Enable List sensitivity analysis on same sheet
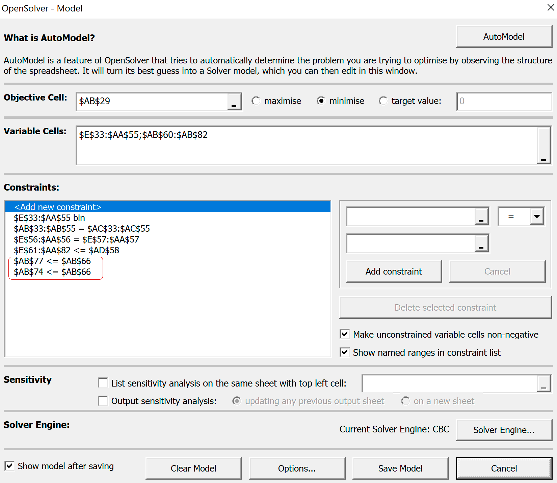 point(103,383)
